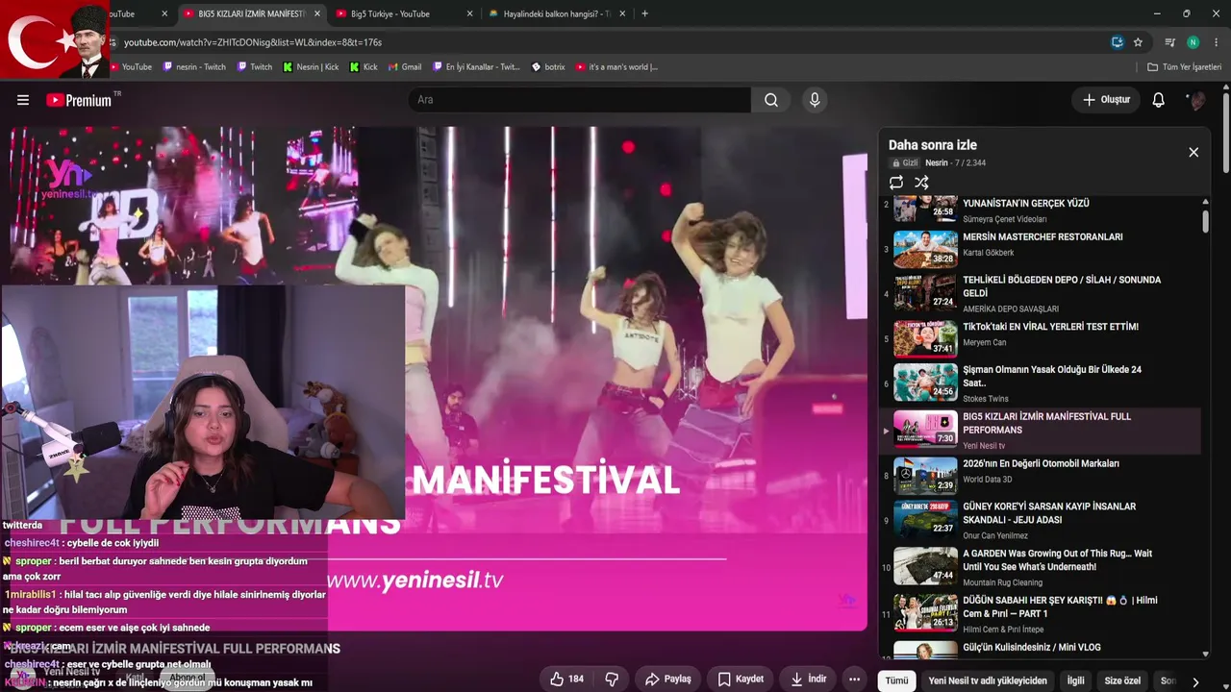Open En İyi Kanallar - Twit... bookmark
Image resolution: width=1231 pixels, height=692 pixels.
pos(475,67)
